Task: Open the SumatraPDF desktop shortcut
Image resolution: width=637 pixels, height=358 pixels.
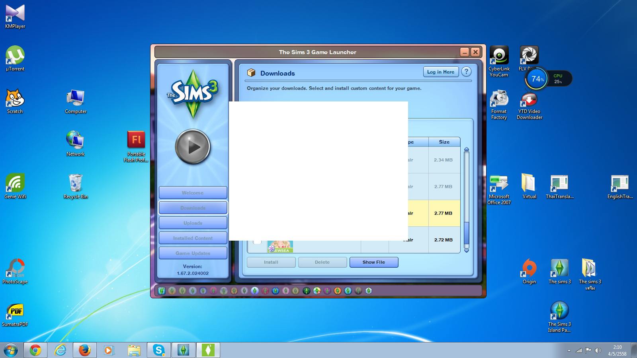Action: 15,314
